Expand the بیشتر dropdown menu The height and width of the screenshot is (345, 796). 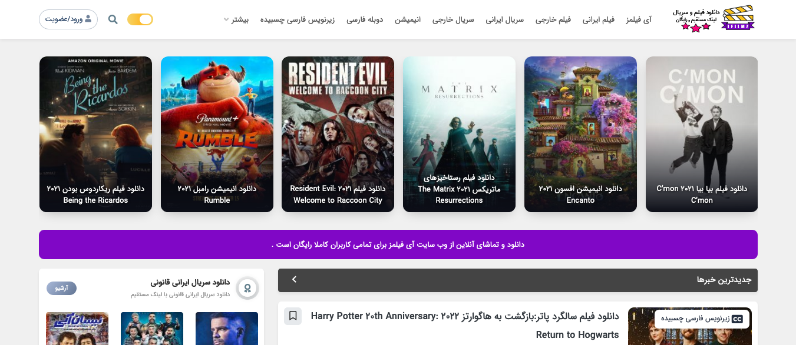[x=236, y=19]
